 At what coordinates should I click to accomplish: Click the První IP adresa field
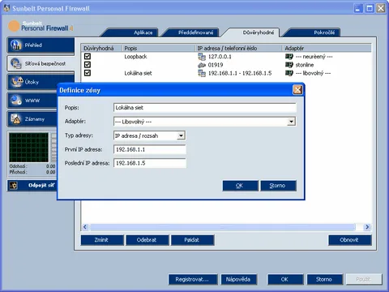150,149
